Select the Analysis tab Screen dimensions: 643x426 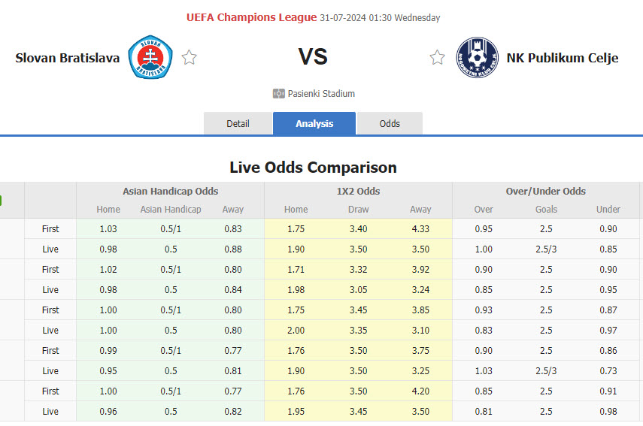click(x=314, y=123)
